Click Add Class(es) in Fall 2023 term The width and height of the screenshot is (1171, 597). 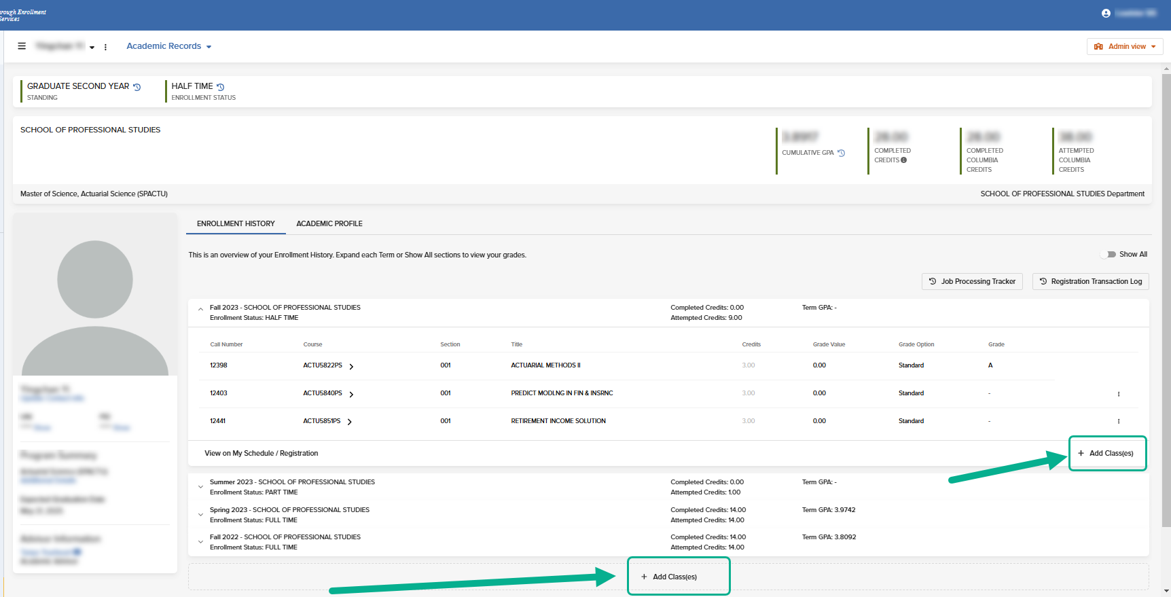pyautogui.click(x=1107, y=453)
